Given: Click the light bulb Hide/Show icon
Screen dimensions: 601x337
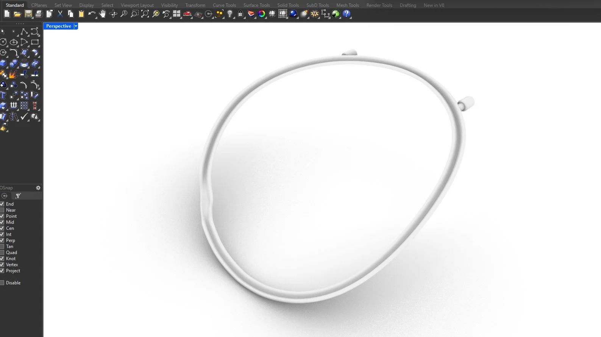Looking at the screenshot, I should tap(230, 14).
